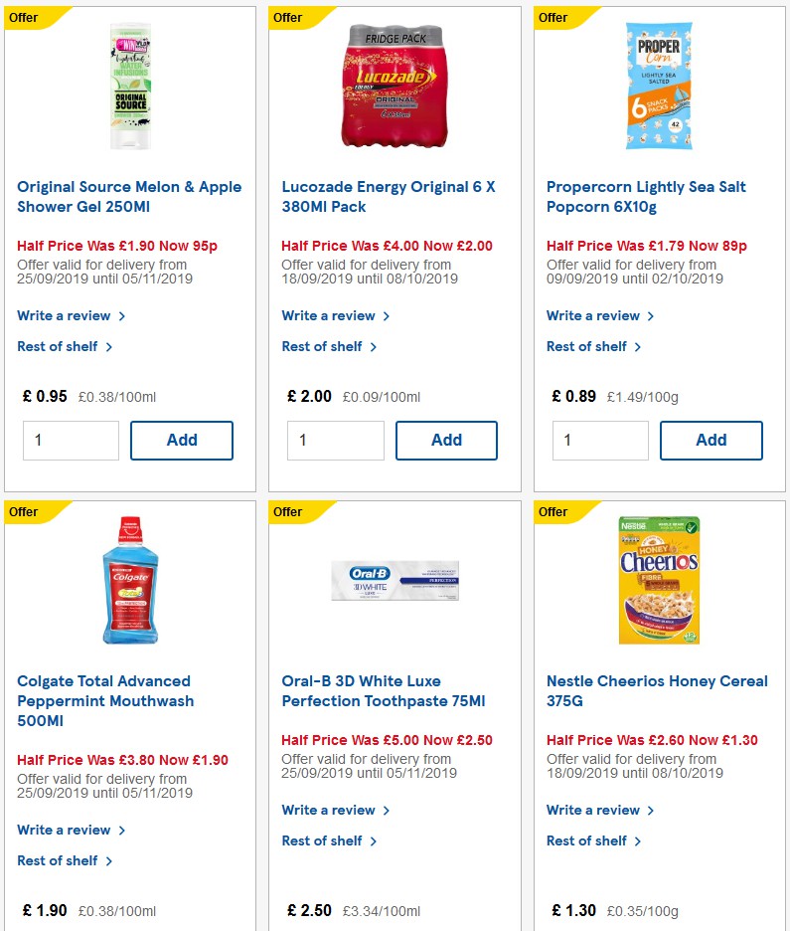
Task: Write a review for Nestle Cheerios
Action: 594,810
